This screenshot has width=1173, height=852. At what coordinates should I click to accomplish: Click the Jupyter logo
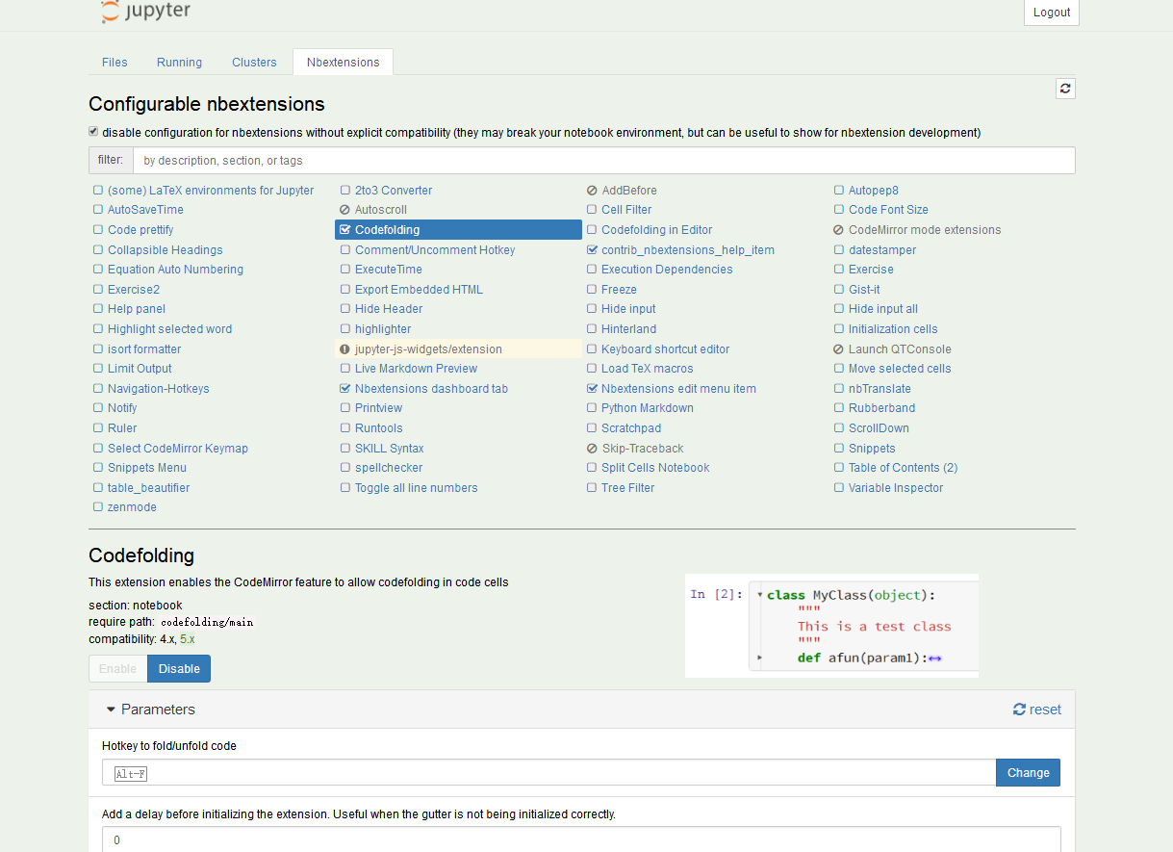click(146, 12)
